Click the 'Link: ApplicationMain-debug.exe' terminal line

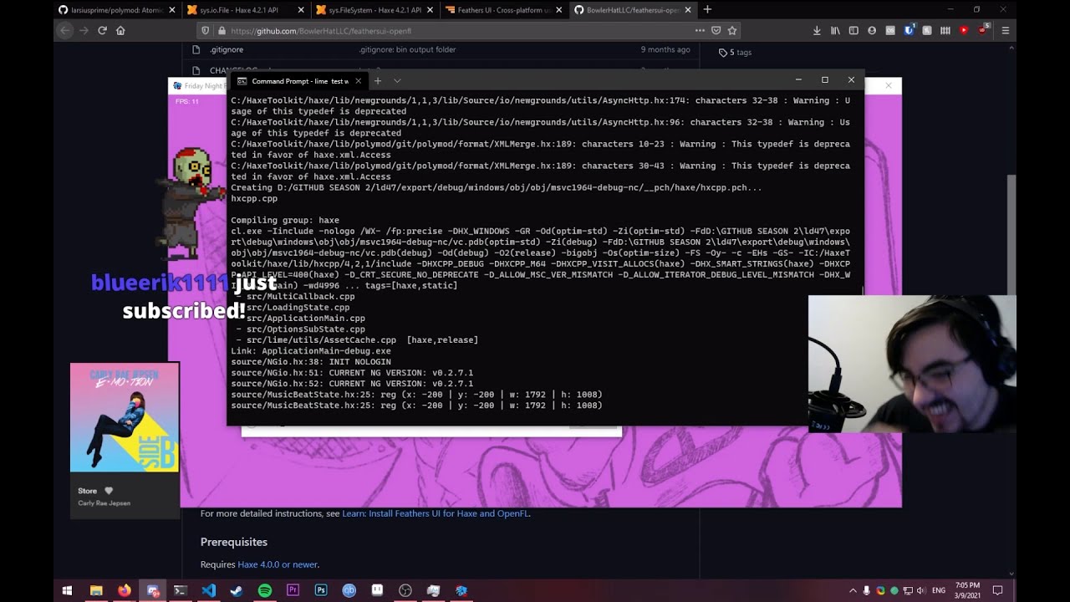[311, 351]
